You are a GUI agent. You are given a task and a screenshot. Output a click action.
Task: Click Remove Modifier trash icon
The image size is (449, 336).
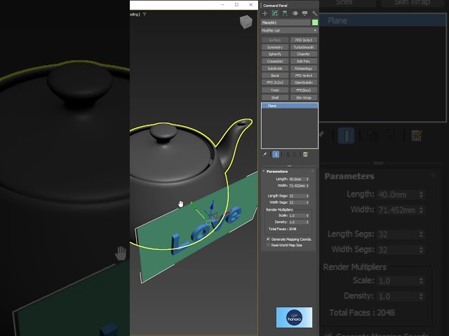click(295, 155)
